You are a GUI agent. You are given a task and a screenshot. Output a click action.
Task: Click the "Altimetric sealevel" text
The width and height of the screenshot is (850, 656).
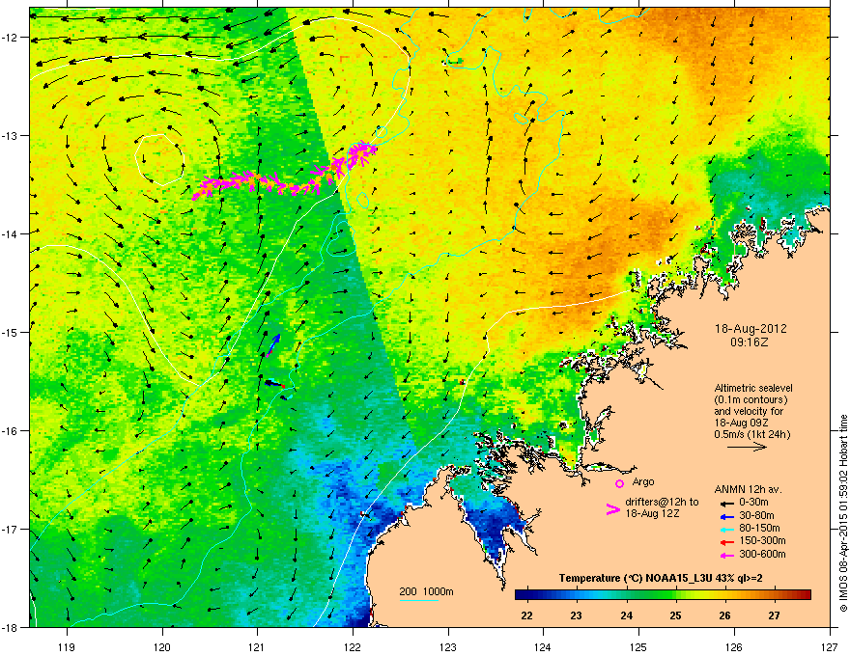tap(753, 388)
